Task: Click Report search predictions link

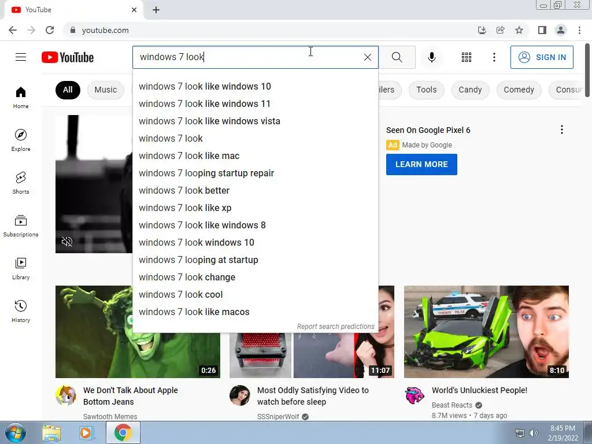Action: [336, 327]
